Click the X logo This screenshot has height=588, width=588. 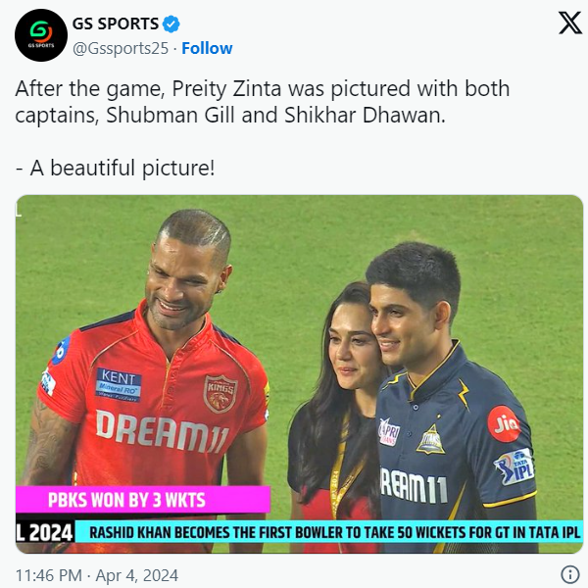(x=570, y=23)
